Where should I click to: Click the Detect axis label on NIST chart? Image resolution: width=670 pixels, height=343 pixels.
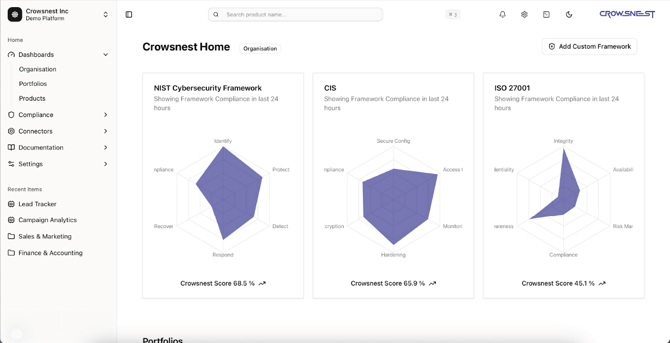click(280, 226)
